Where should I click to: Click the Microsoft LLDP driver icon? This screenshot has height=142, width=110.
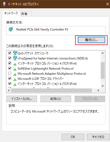click(15, 79)
